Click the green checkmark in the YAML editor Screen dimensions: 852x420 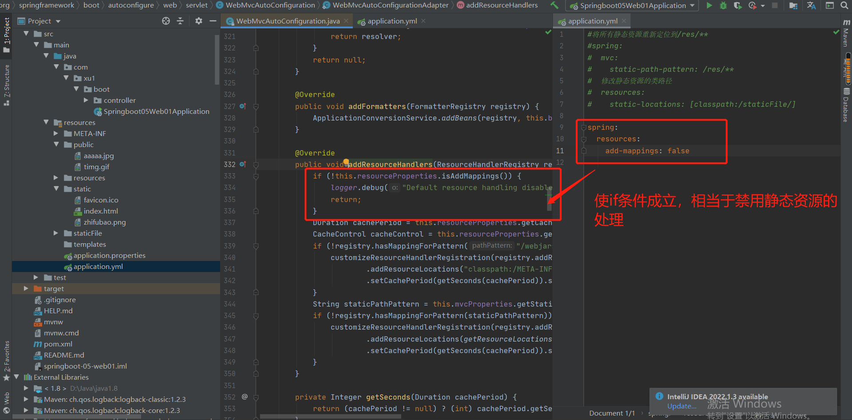point(836,32)
